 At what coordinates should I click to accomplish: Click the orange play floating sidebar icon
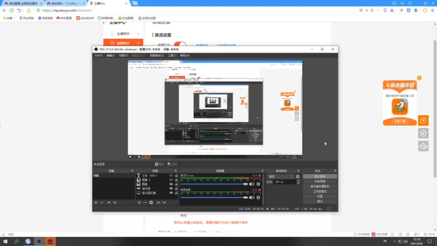pos(423,120)
